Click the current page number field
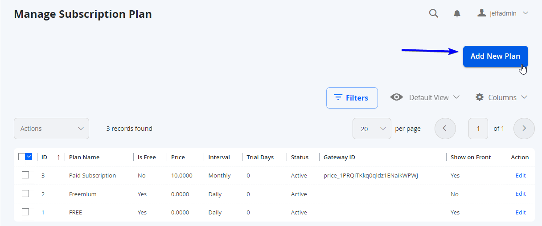The width and height of the screenshot is (542, 226). click(x=478, y=129)
